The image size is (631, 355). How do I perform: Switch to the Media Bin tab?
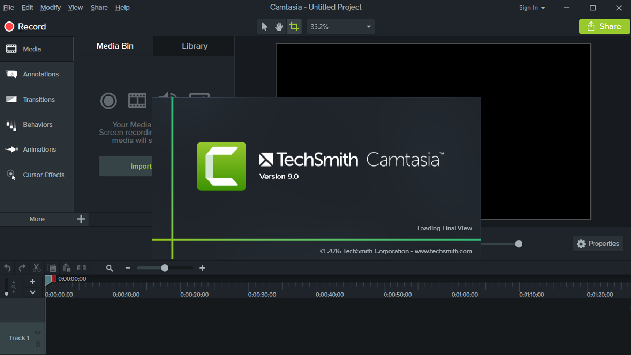click(x=114, y=46)
